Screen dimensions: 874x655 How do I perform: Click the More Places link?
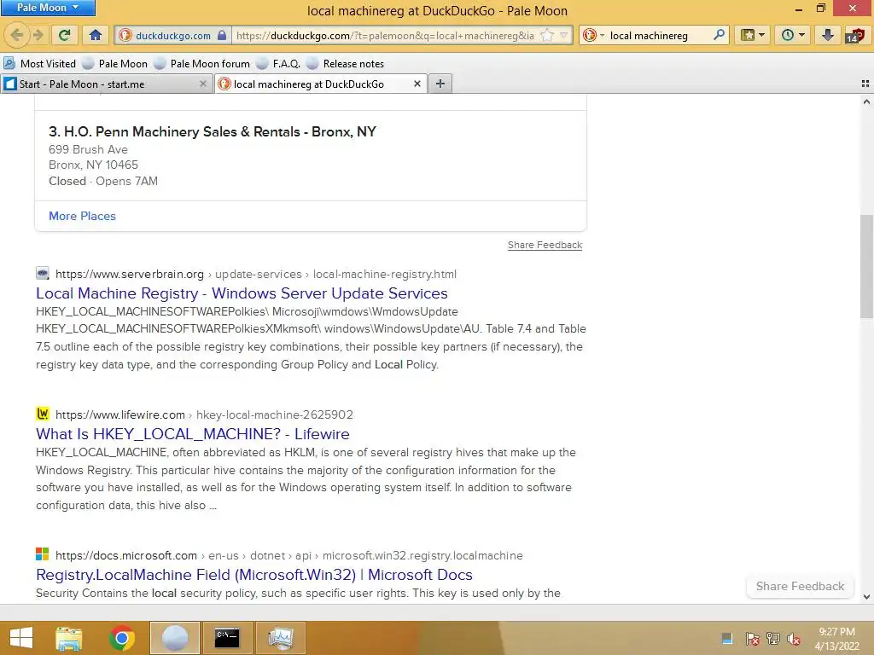(x=82, y=216)
